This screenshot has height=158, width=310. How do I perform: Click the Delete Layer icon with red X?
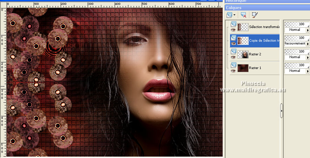(x=244, y=15)
